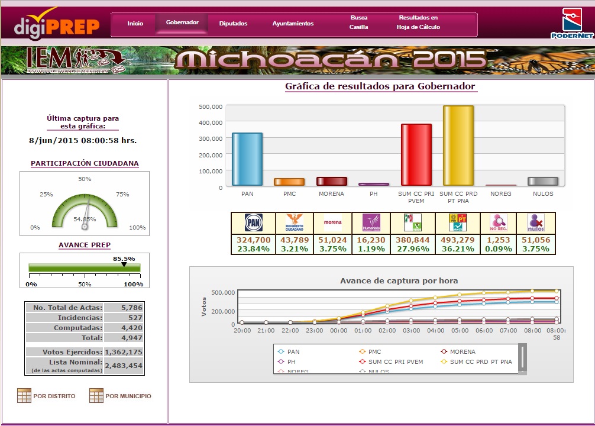This screenshot has height=426, width=595.
Task: Click the red SUM CC PRI PVEM bar
Action: (x=416, y=154)
